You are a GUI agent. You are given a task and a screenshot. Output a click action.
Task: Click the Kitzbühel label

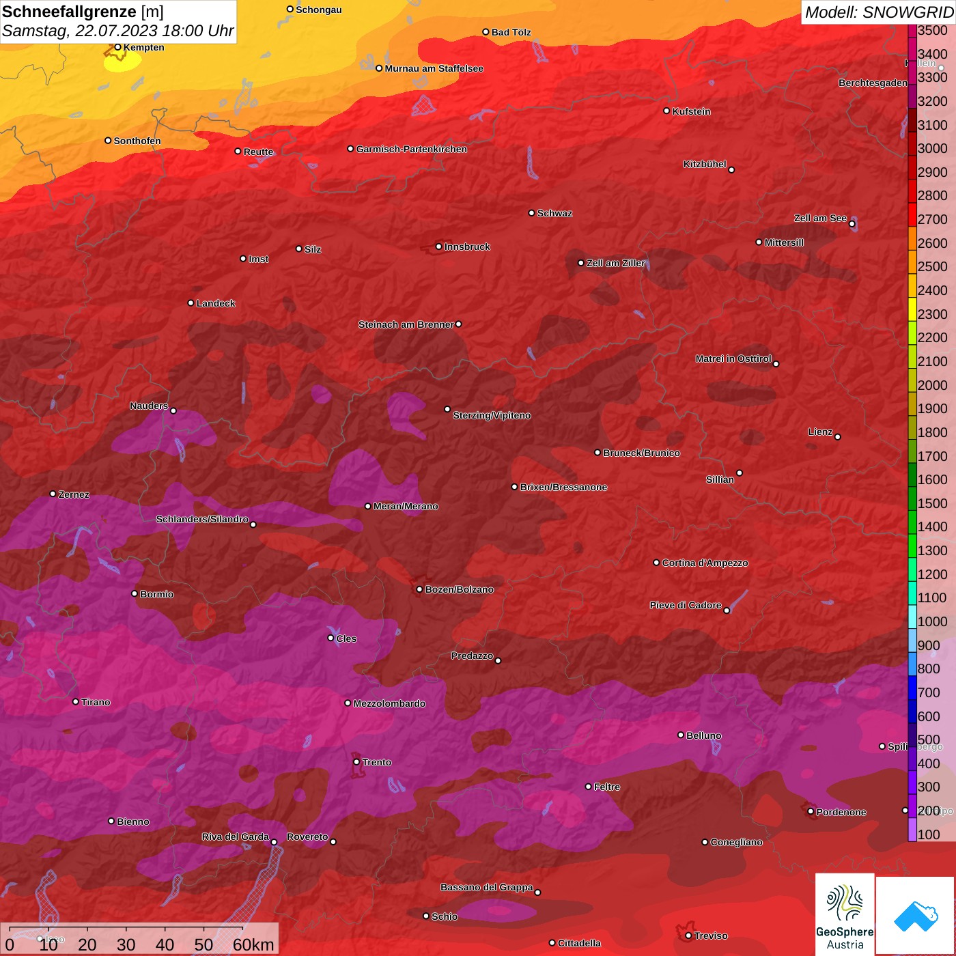pyautogui.click(x=705, y=164)
